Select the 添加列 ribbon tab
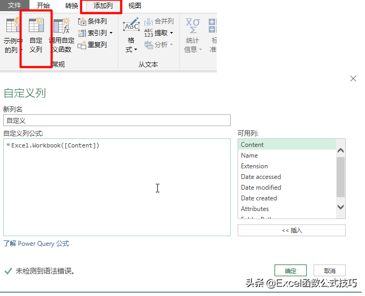Image resolution: width=365 pixels, height=296 pixels. point(103,5)
